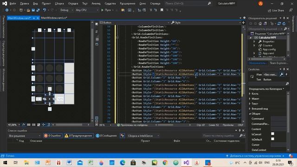Click the bookmark icon in the toolbar
Viewport: 297px width, 167px height.
162,10
